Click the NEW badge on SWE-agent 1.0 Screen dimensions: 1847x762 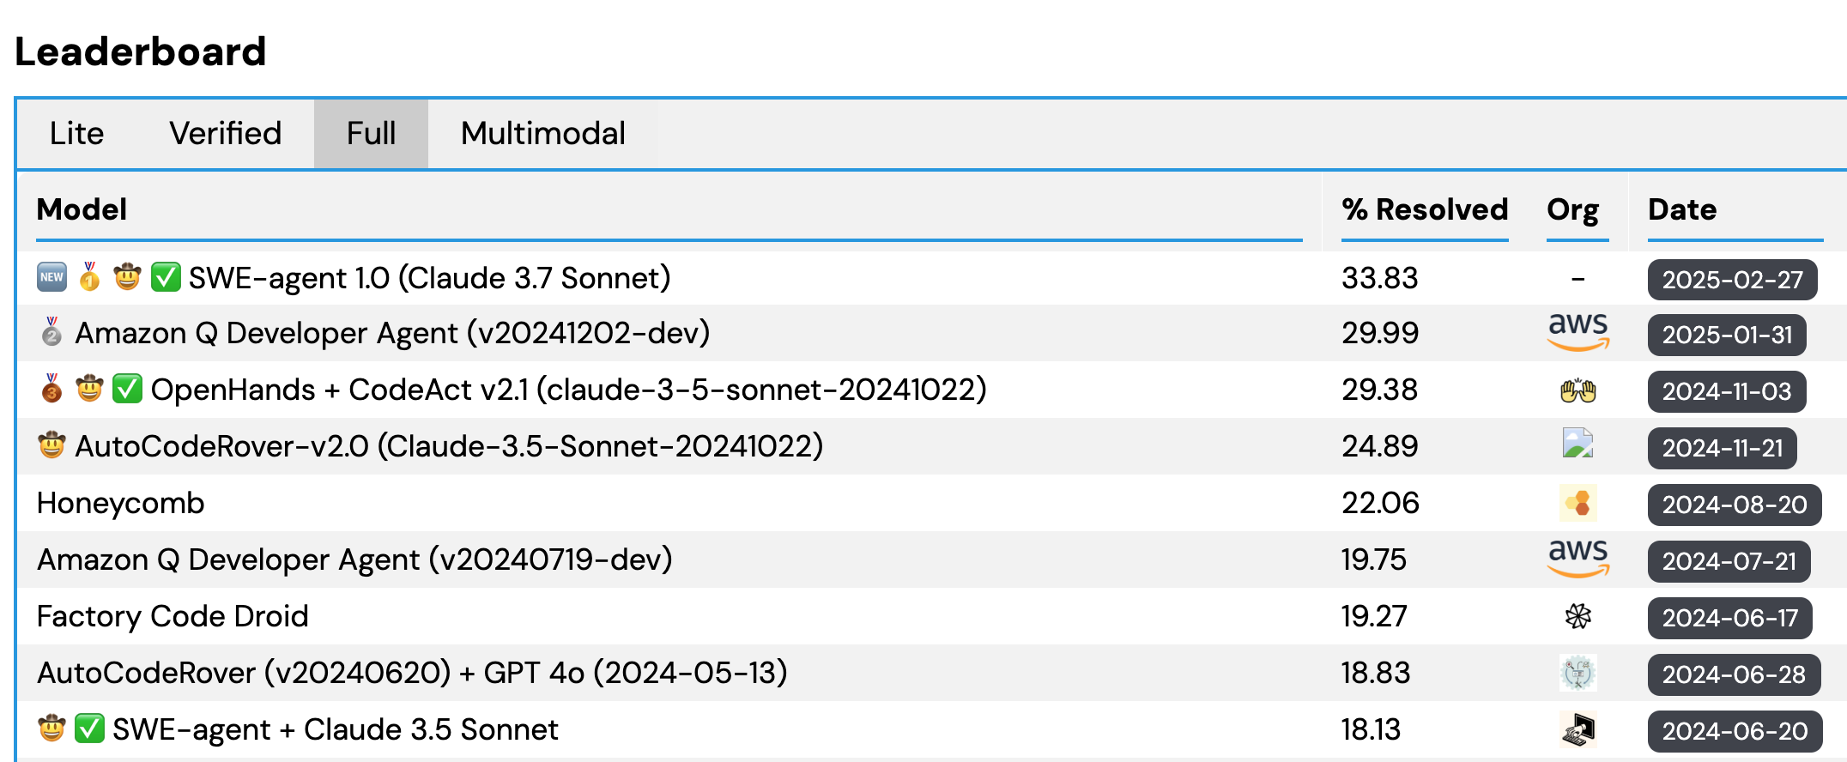(x=52, y=277)
